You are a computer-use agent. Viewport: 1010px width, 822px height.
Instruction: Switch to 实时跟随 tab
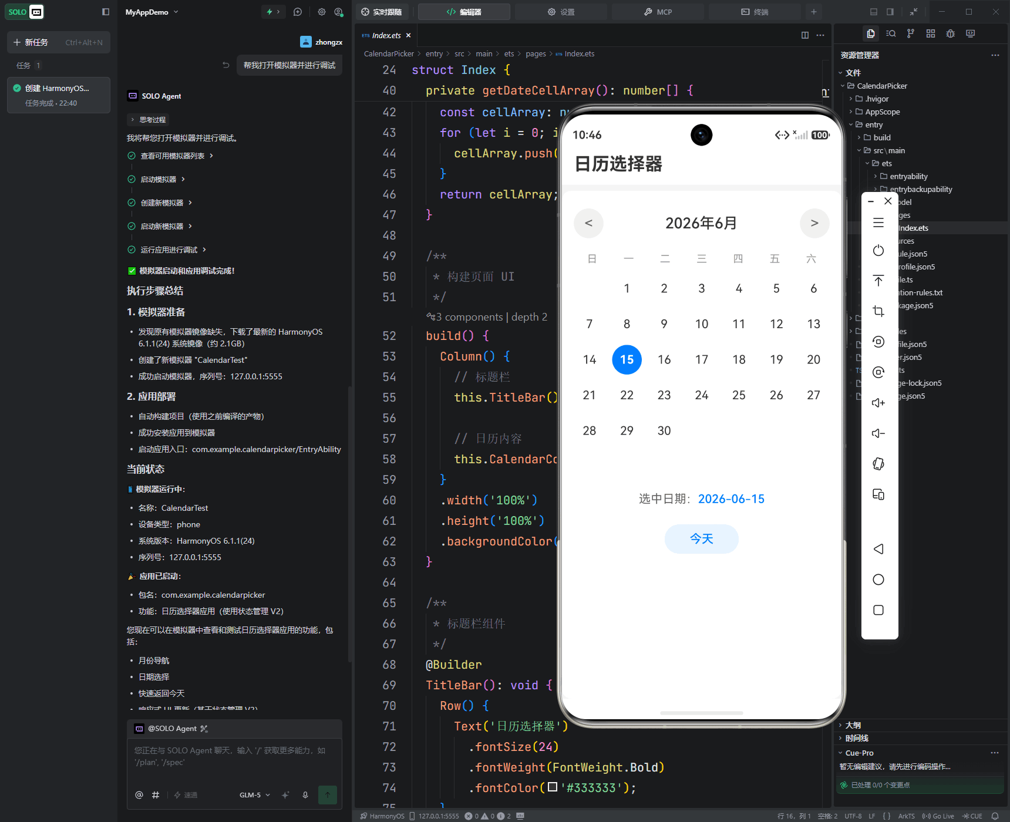click(x=382, y=12)
